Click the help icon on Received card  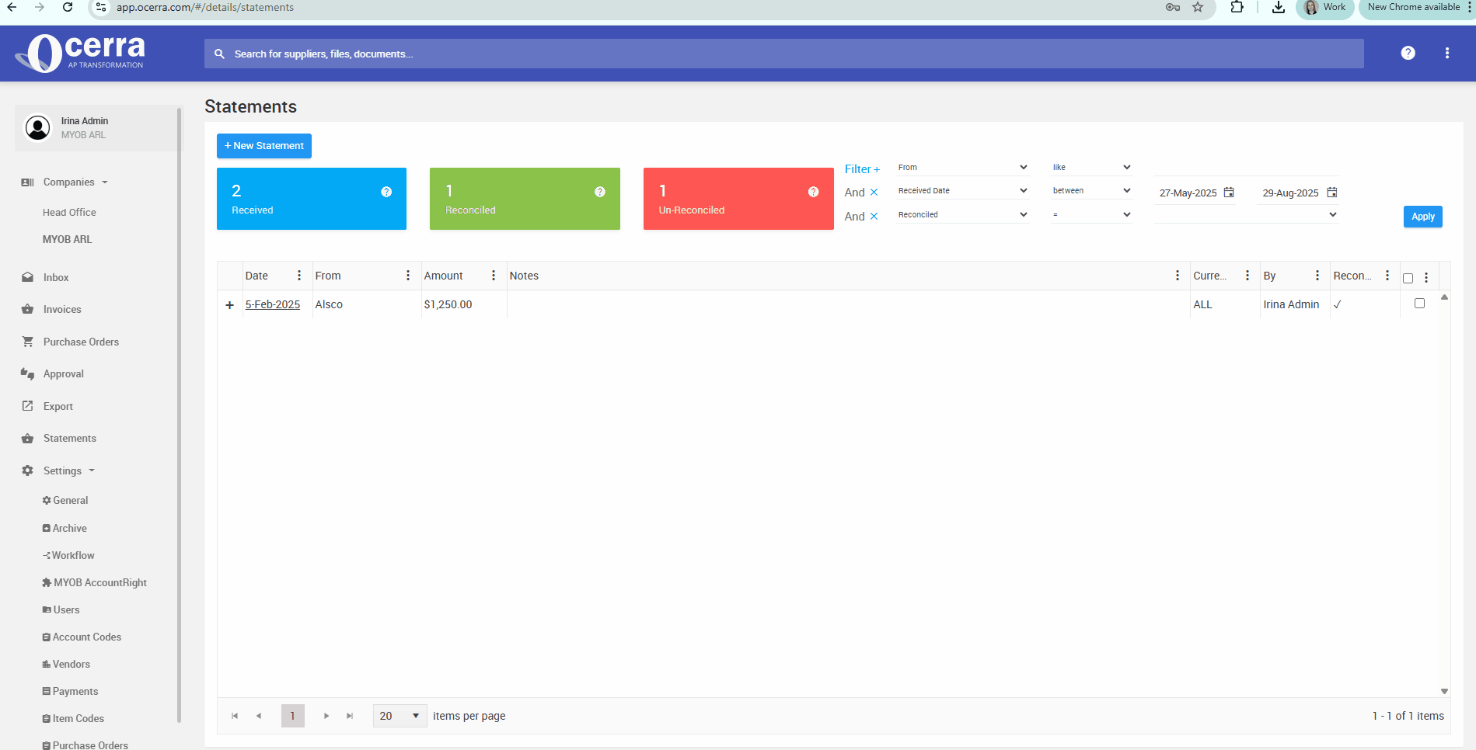click(x=386, y=192)
